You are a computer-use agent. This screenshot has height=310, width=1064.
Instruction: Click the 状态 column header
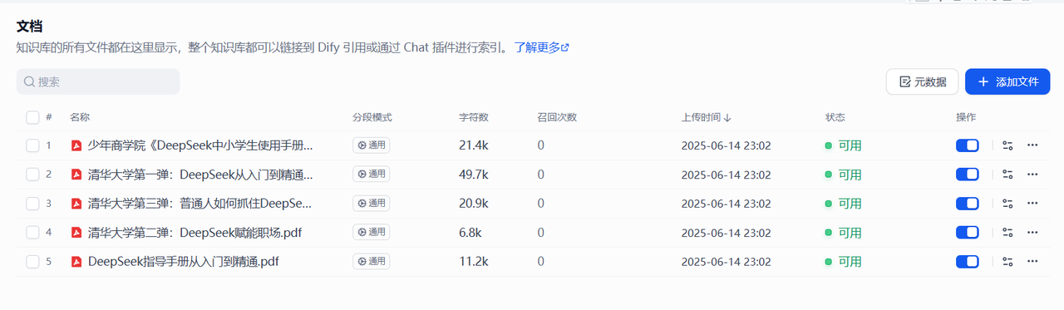[835, 117]
